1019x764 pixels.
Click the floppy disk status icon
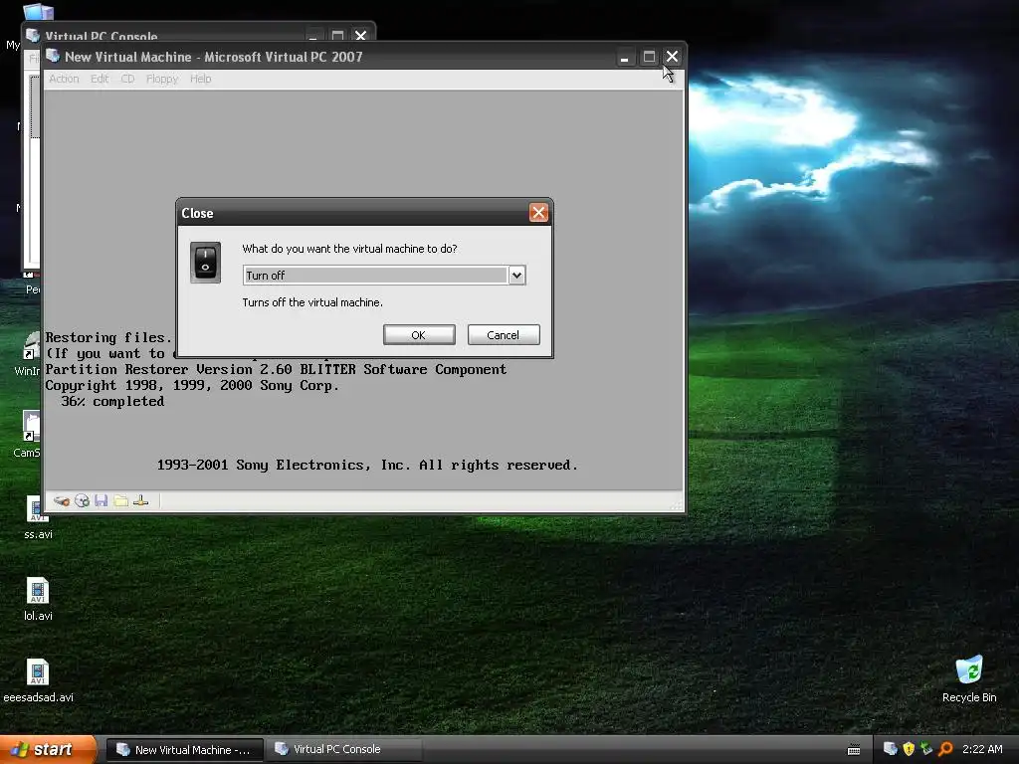tap(101, 501)
